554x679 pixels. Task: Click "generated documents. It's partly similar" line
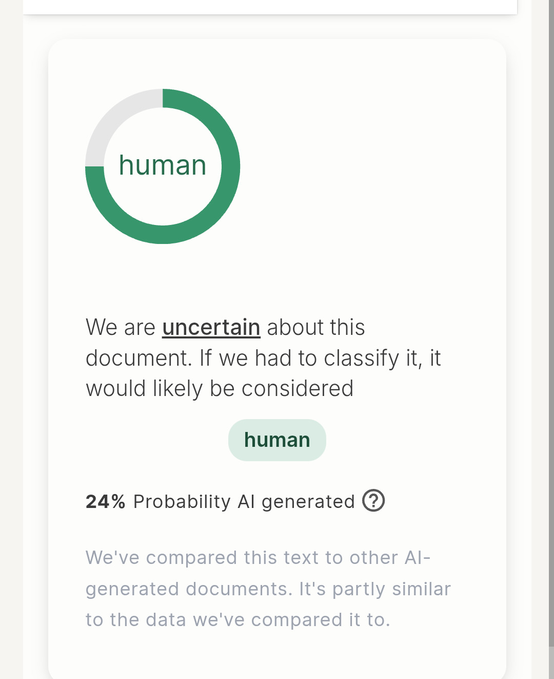pyautogui.click(x=268, y=589)
